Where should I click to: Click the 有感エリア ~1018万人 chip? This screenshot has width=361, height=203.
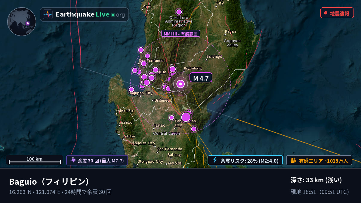pyautogui.click(x=319, y=161)
